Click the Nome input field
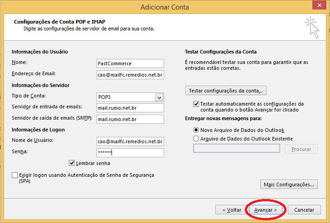330x223 pixels. pyautogui.click(x=130, y=63)
